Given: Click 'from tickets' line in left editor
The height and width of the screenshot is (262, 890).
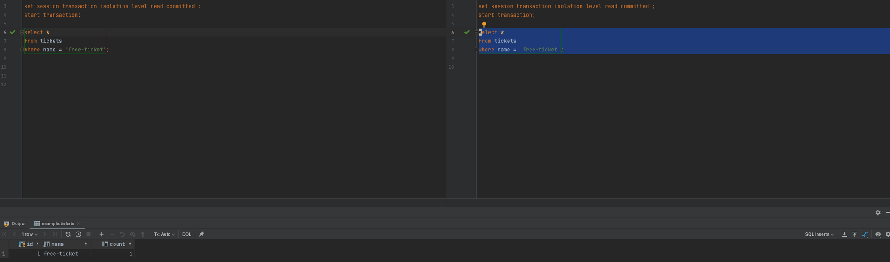Looking at the screenshot, I should (43, 41).
